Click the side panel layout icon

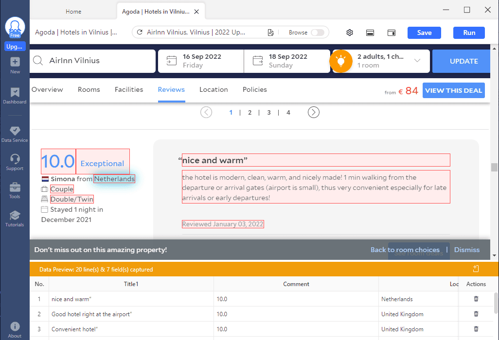(392, 33)
